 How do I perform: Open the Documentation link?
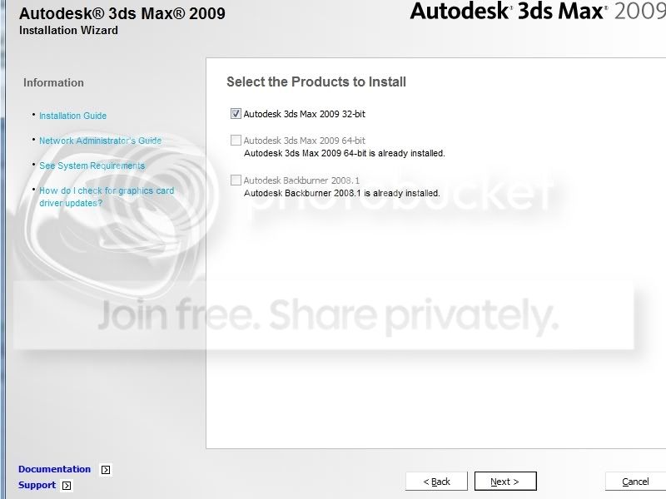pyautogui.click(x=54, y=469)
